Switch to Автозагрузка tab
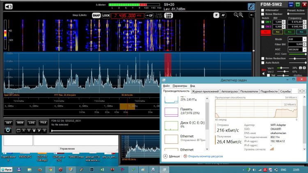Screen dimensions: 308x173 [230, 91]
